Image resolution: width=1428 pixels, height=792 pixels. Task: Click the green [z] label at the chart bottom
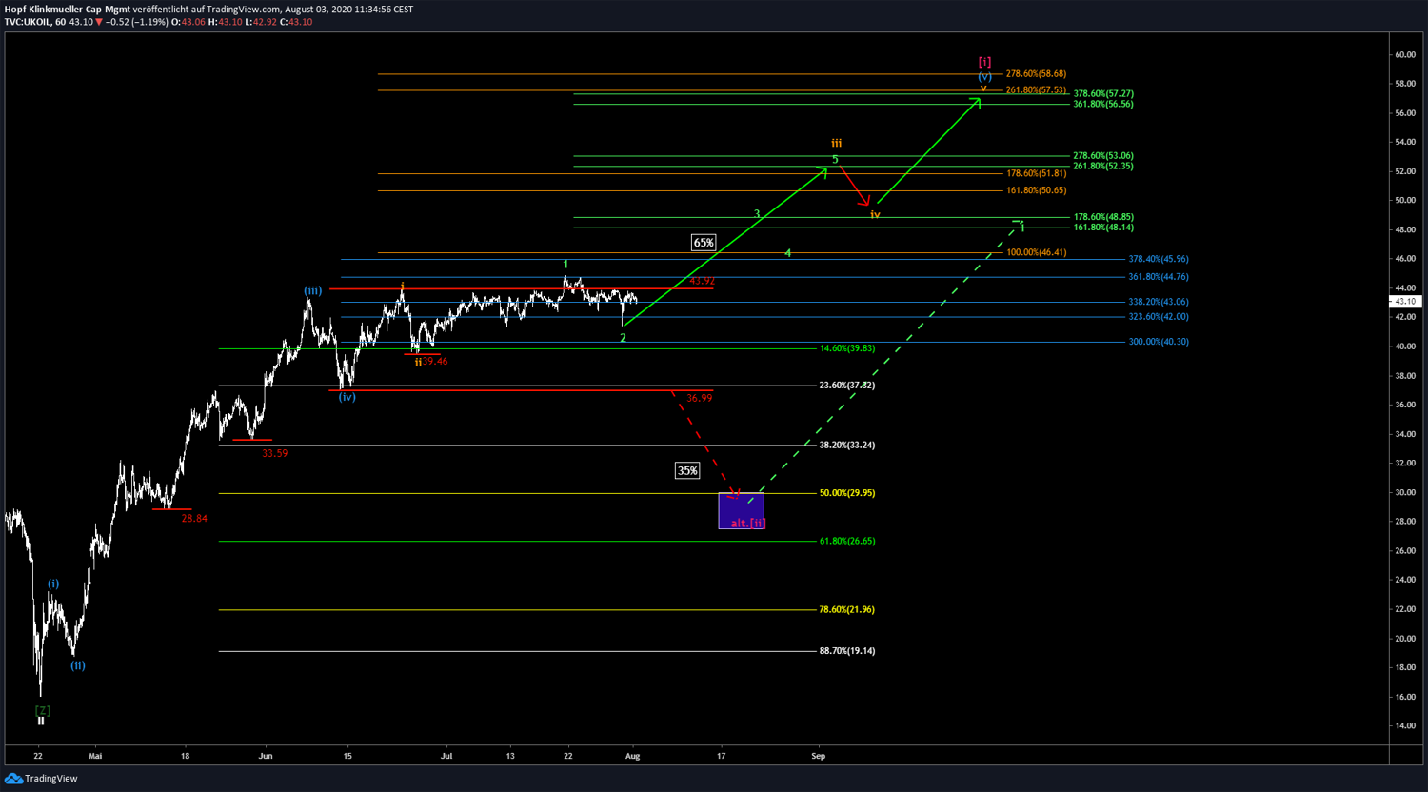click(x=42, y=710)
